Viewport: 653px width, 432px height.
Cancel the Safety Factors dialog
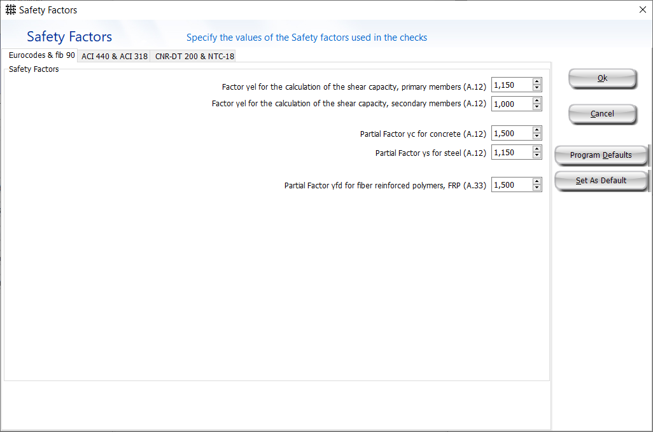coord(602,114)
